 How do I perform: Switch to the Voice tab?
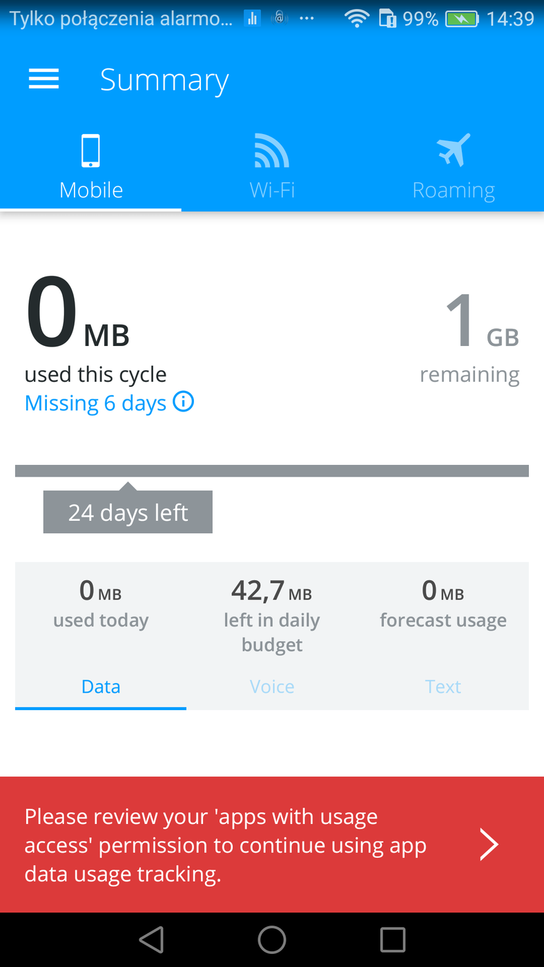pyautogui.click(x=272, y=687)
